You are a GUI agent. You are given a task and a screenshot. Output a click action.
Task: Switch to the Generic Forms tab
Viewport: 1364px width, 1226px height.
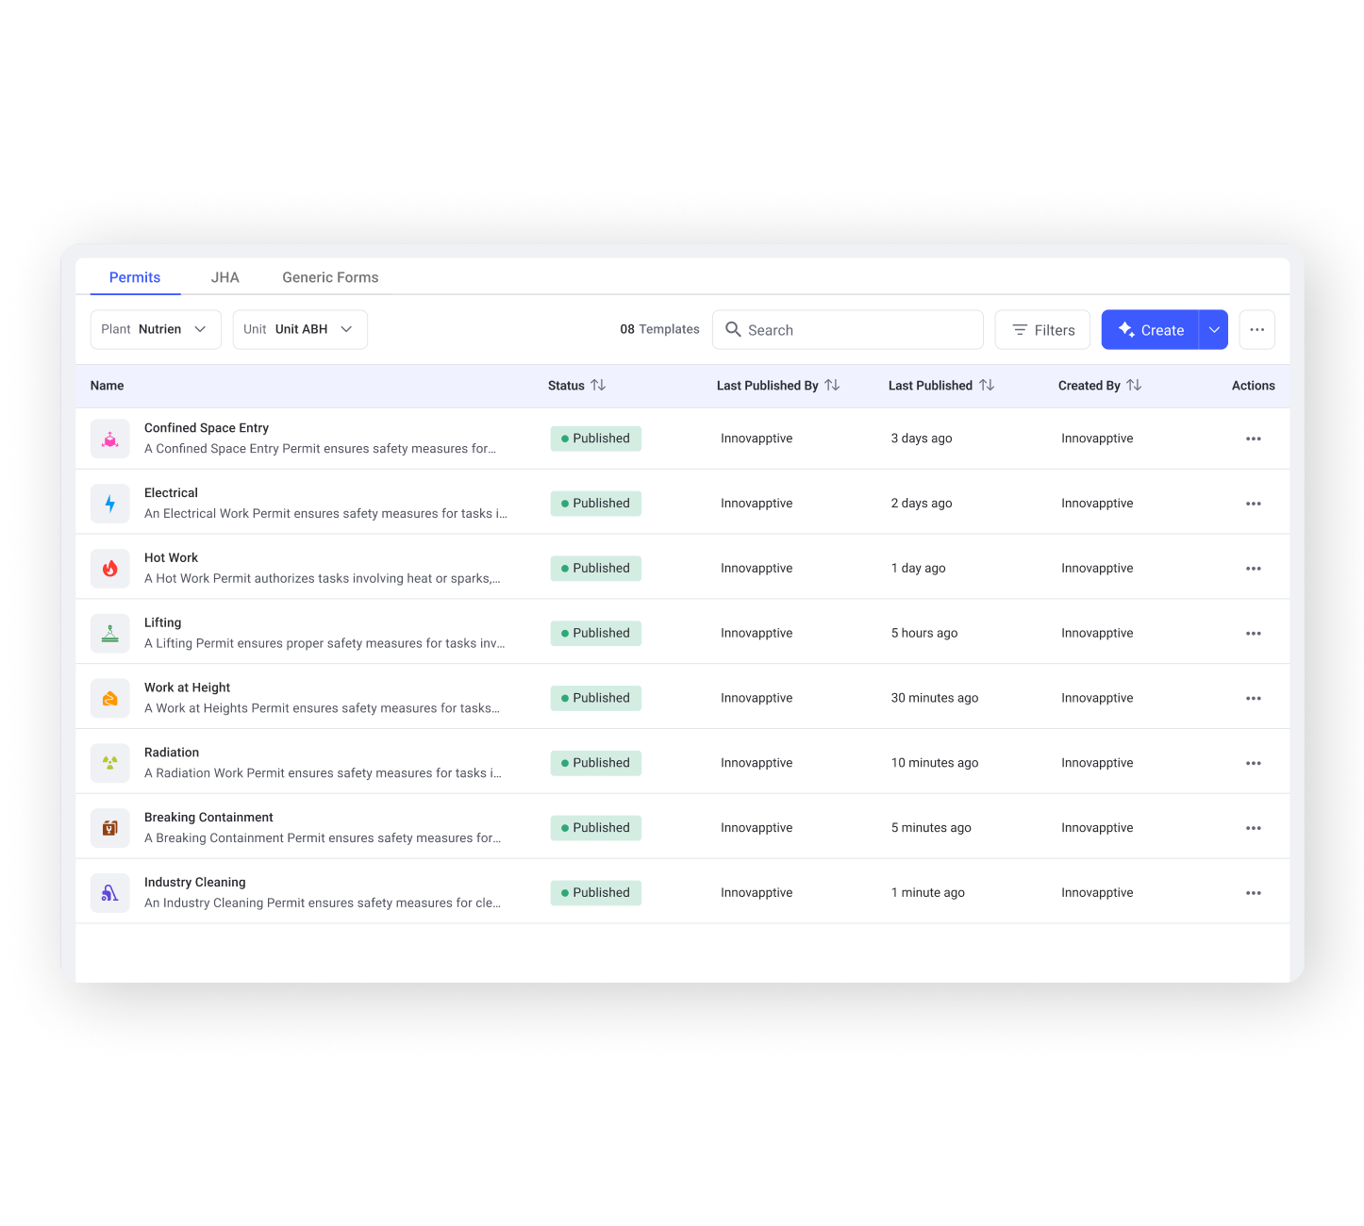[x=330, y=277]
